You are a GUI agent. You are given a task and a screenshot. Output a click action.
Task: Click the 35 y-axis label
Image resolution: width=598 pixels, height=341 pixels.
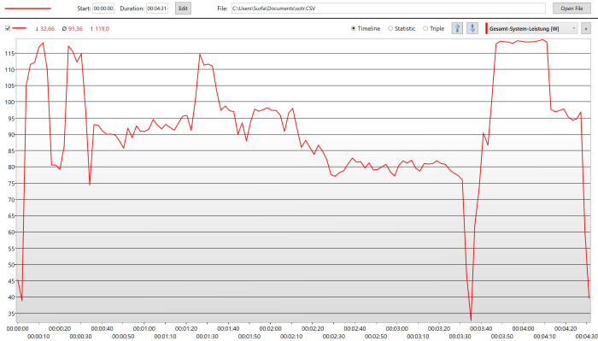point(10,314)
